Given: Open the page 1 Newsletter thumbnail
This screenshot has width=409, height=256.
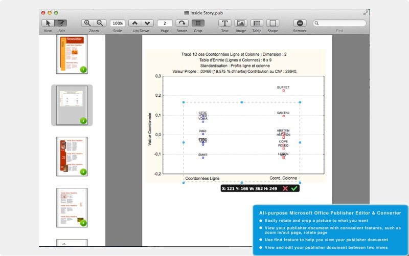Looking at the screenshot, I should (72, 54).
